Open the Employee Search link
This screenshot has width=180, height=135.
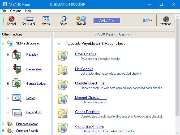[27, 124]
